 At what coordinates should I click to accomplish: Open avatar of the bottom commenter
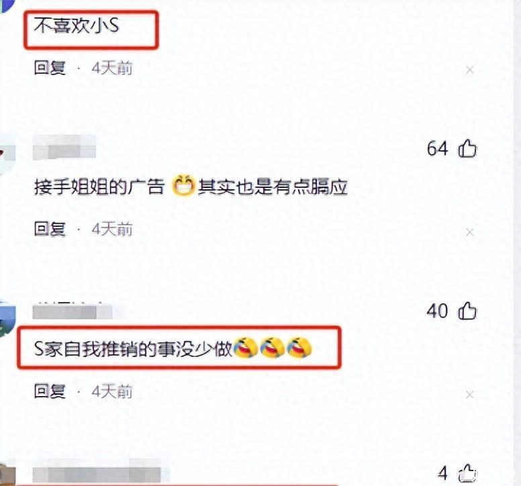[x=7, y=473]
